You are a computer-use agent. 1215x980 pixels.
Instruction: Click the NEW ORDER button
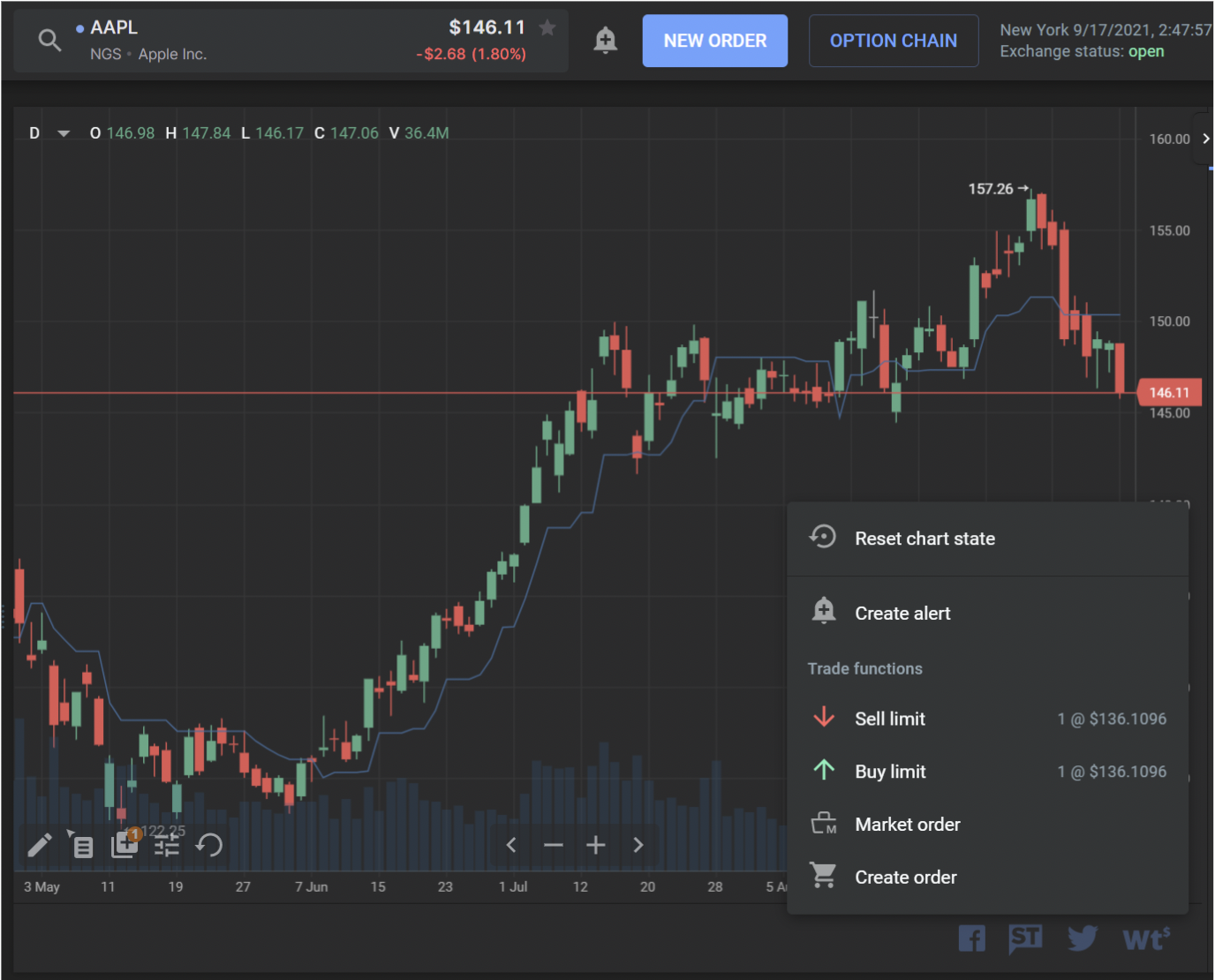tap(715, 41)
